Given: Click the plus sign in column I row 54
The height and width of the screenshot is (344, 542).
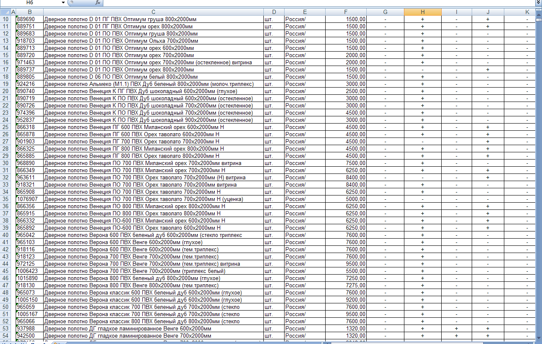Looking at the screenshot, I should pos(456,336).
